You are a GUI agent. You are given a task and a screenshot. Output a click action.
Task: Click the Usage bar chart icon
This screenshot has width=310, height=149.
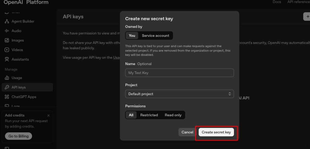pyautogui.click(x=7, y=78)
